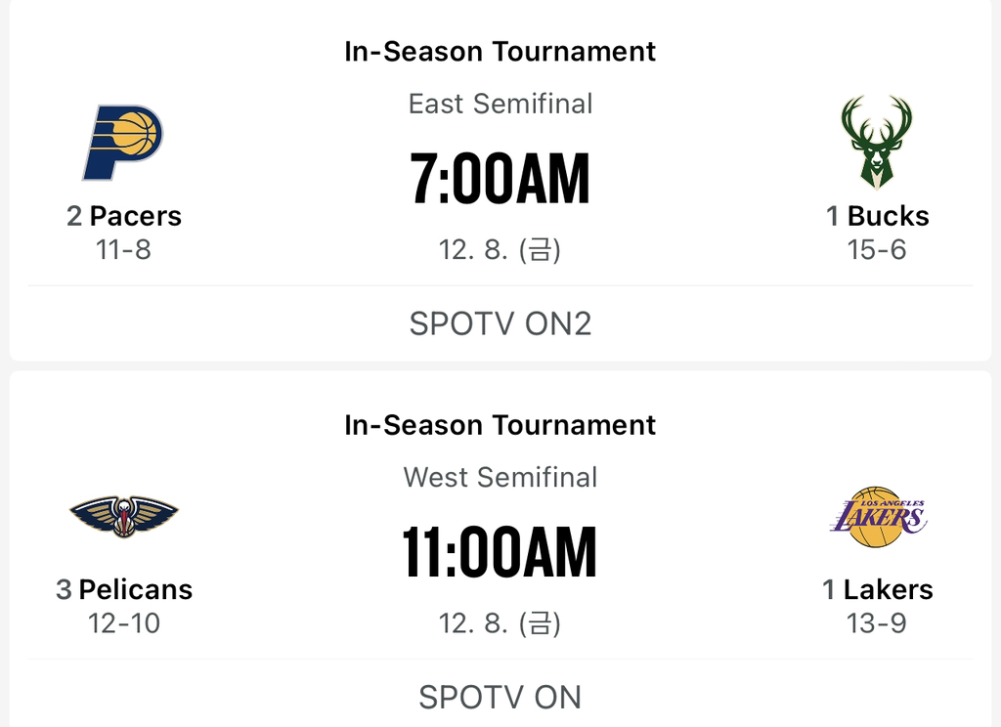Open the East Semifinal label
The image size is (1001, 727).
[500, 104]
